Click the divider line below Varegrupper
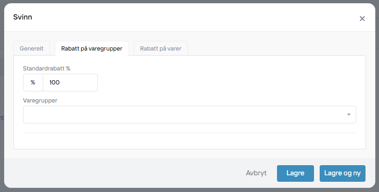Screen dimensions: 379x192 click(x=189, y=133)
